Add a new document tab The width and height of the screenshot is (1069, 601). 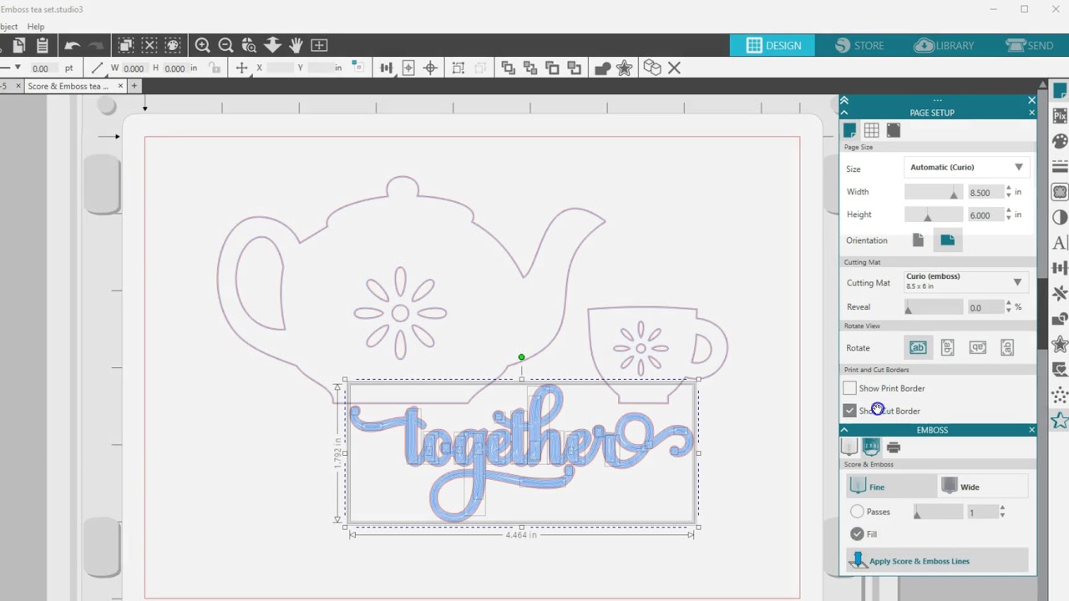(x=134, y=86)
